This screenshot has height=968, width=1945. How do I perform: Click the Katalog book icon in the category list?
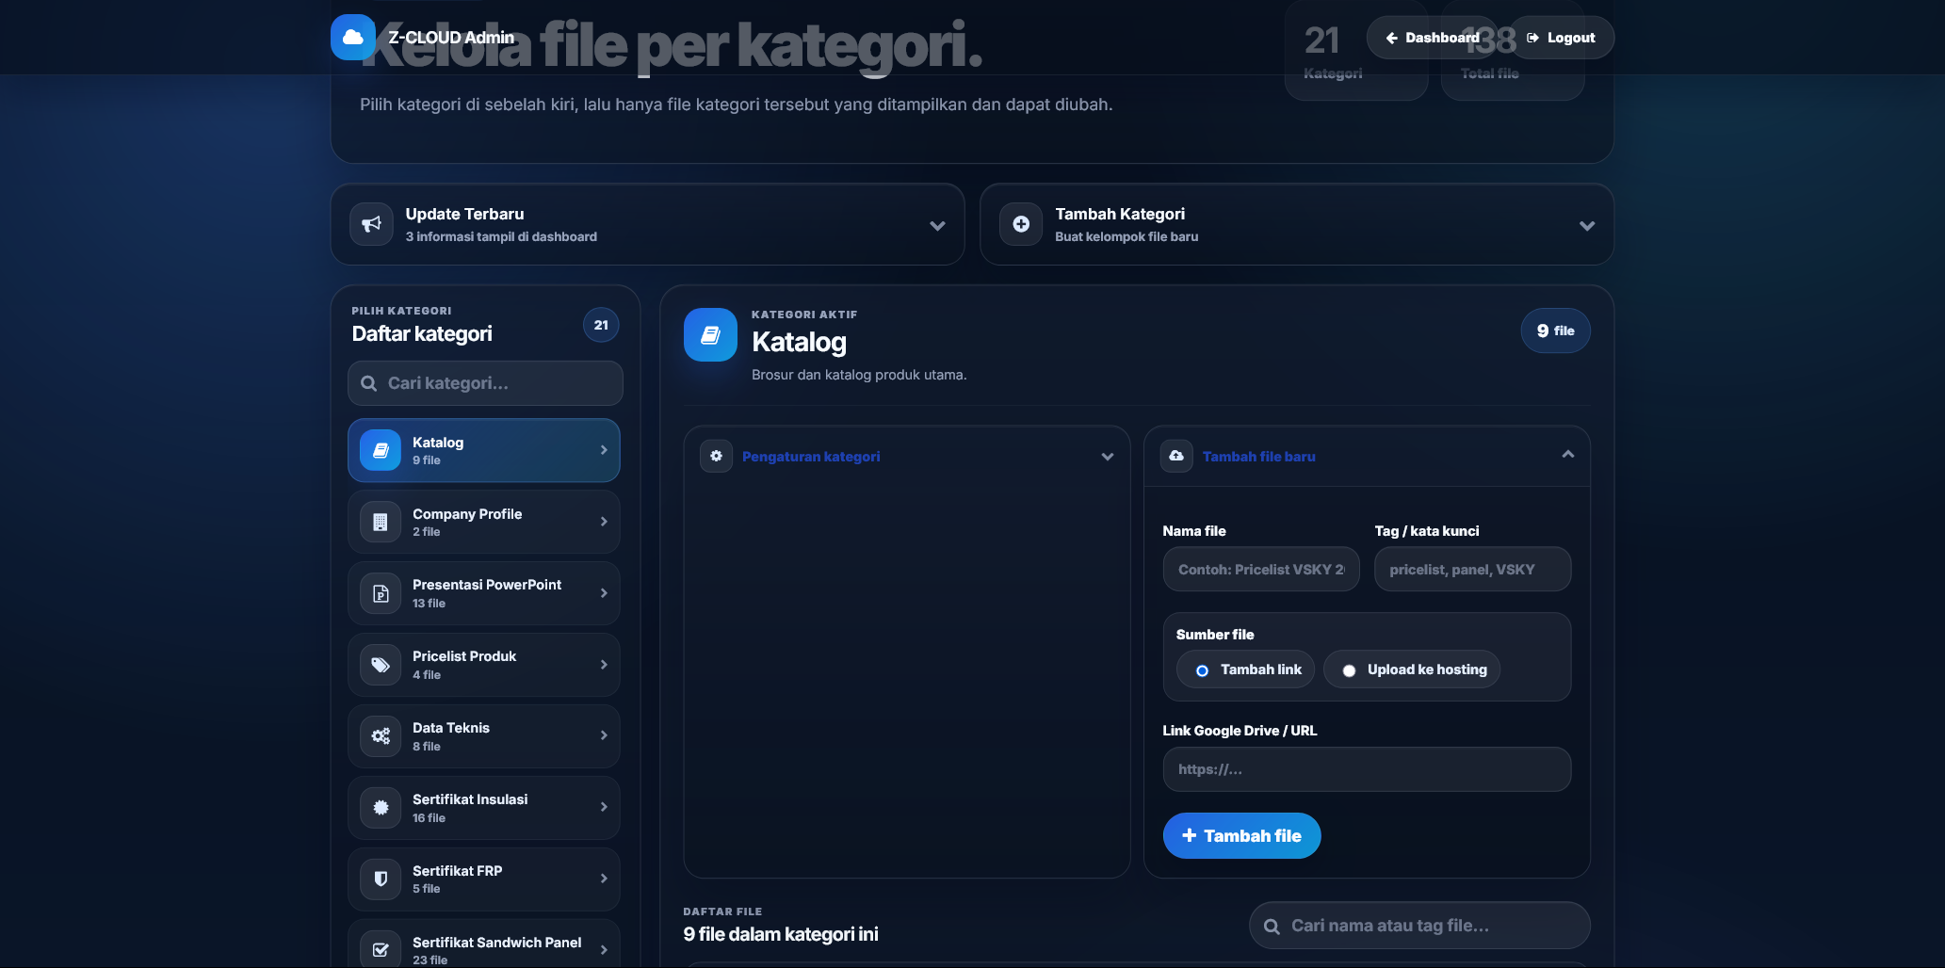pyautogui.click(x=381, y=450)
